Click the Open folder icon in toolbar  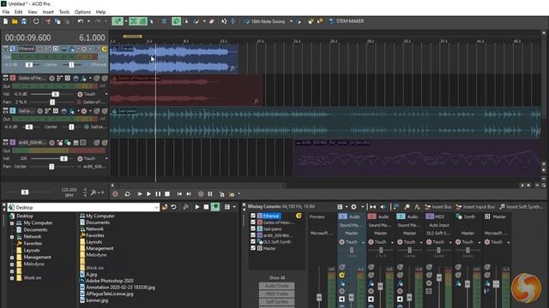coord(15,21)
